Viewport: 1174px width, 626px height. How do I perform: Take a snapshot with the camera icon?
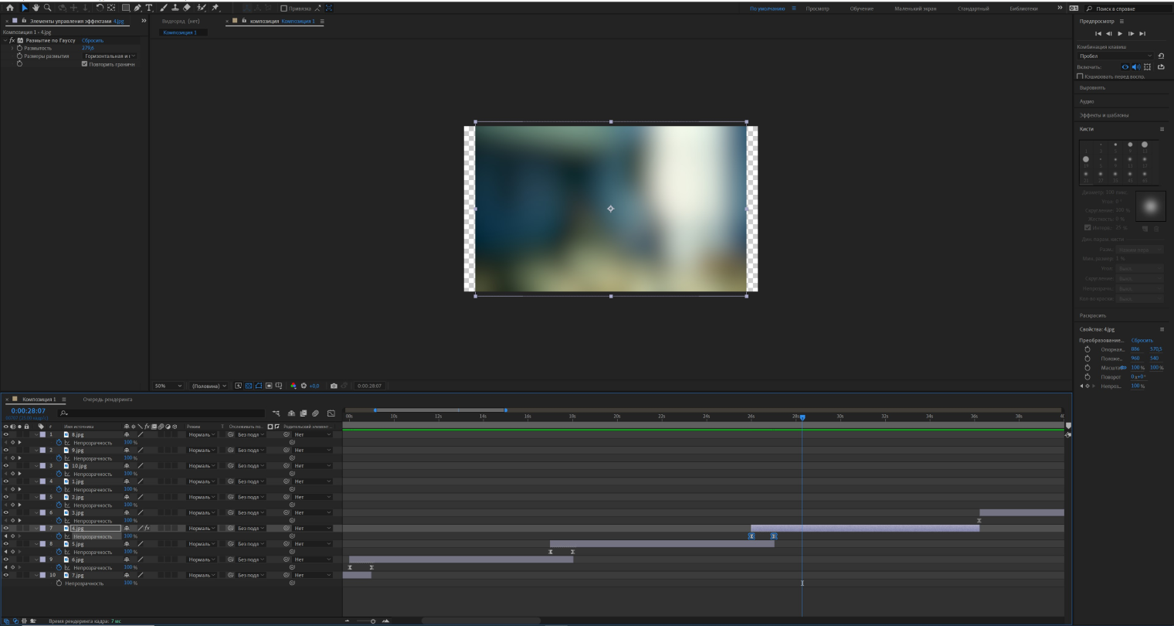[x=334, y=386]
